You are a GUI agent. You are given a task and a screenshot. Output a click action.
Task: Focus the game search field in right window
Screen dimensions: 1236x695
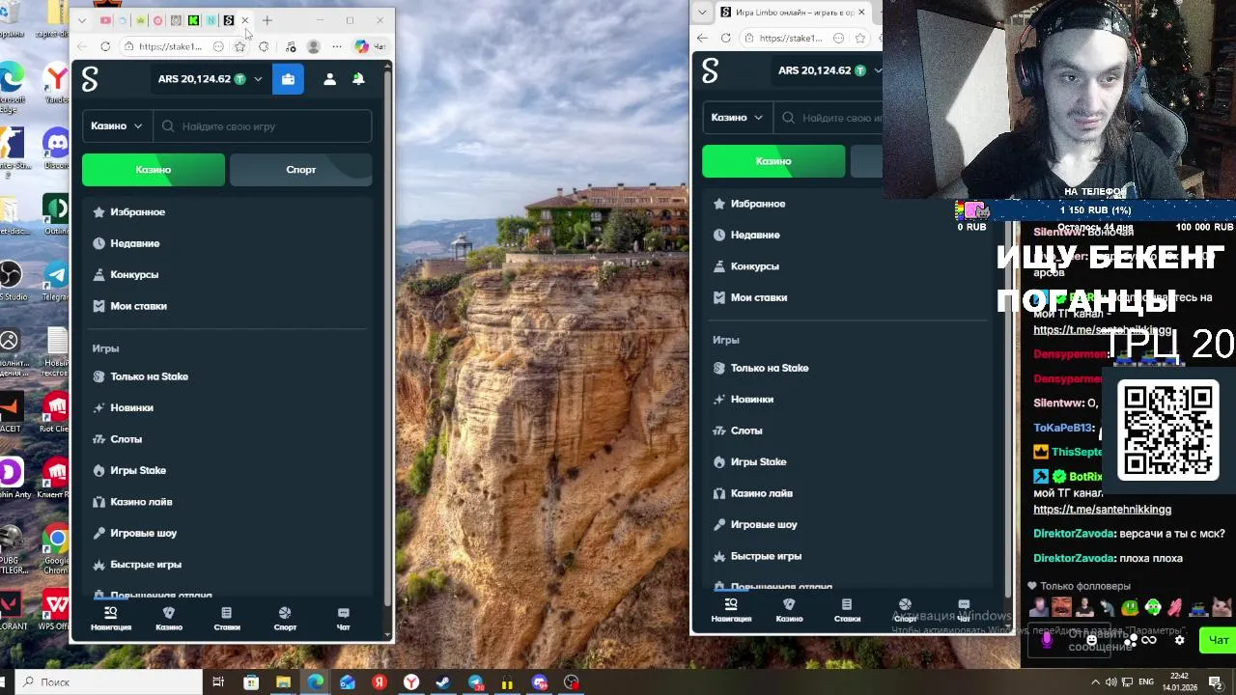pyautogui.click(x=828, y=118)
